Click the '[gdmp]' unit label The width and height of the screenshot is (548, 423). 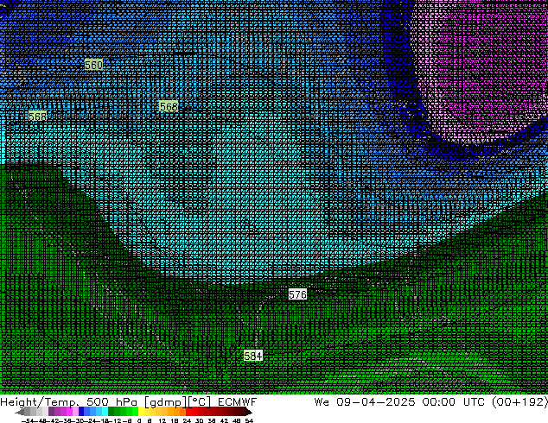pyautogui.click(x=165, y=402)
